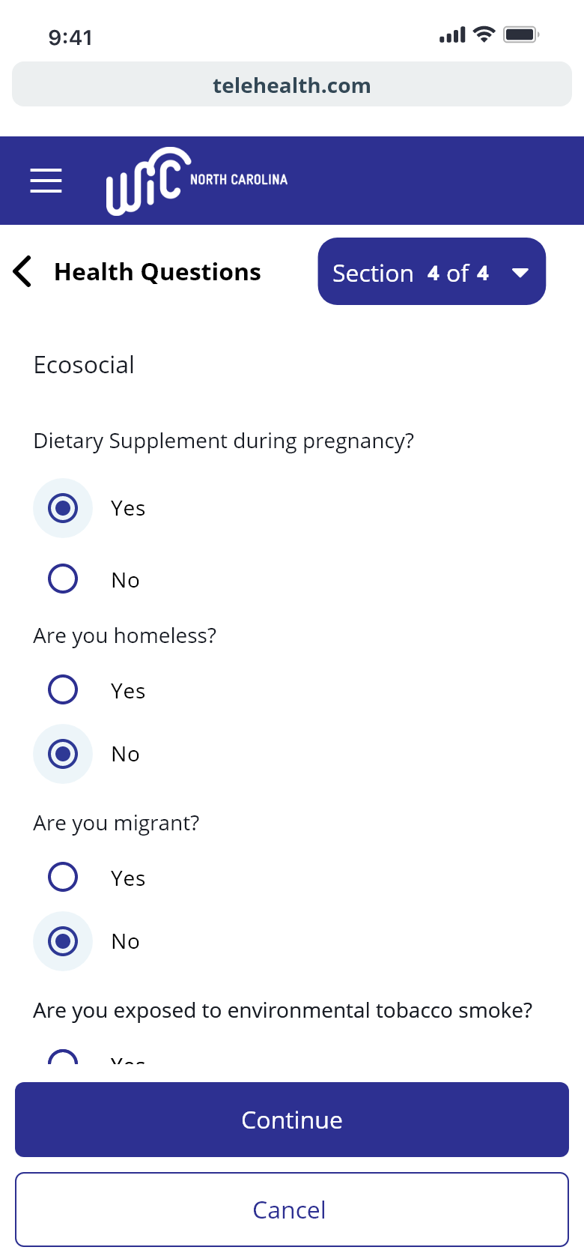Click the dropdown arrow beside Section 4 of 4

coord(520,273)
